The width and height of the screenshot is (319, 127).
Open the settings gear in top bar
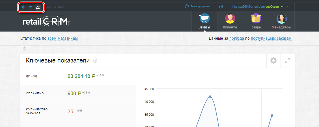click(23, 7)
